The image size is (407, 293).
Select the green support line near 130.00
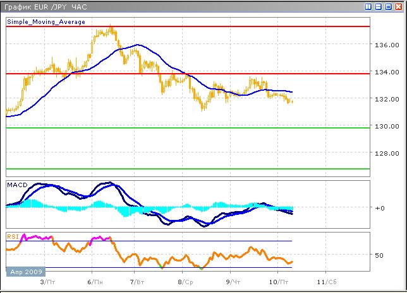pos(188,128)
